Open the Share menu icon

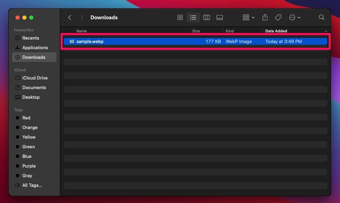pyautogui.click(x=265, y=17)
